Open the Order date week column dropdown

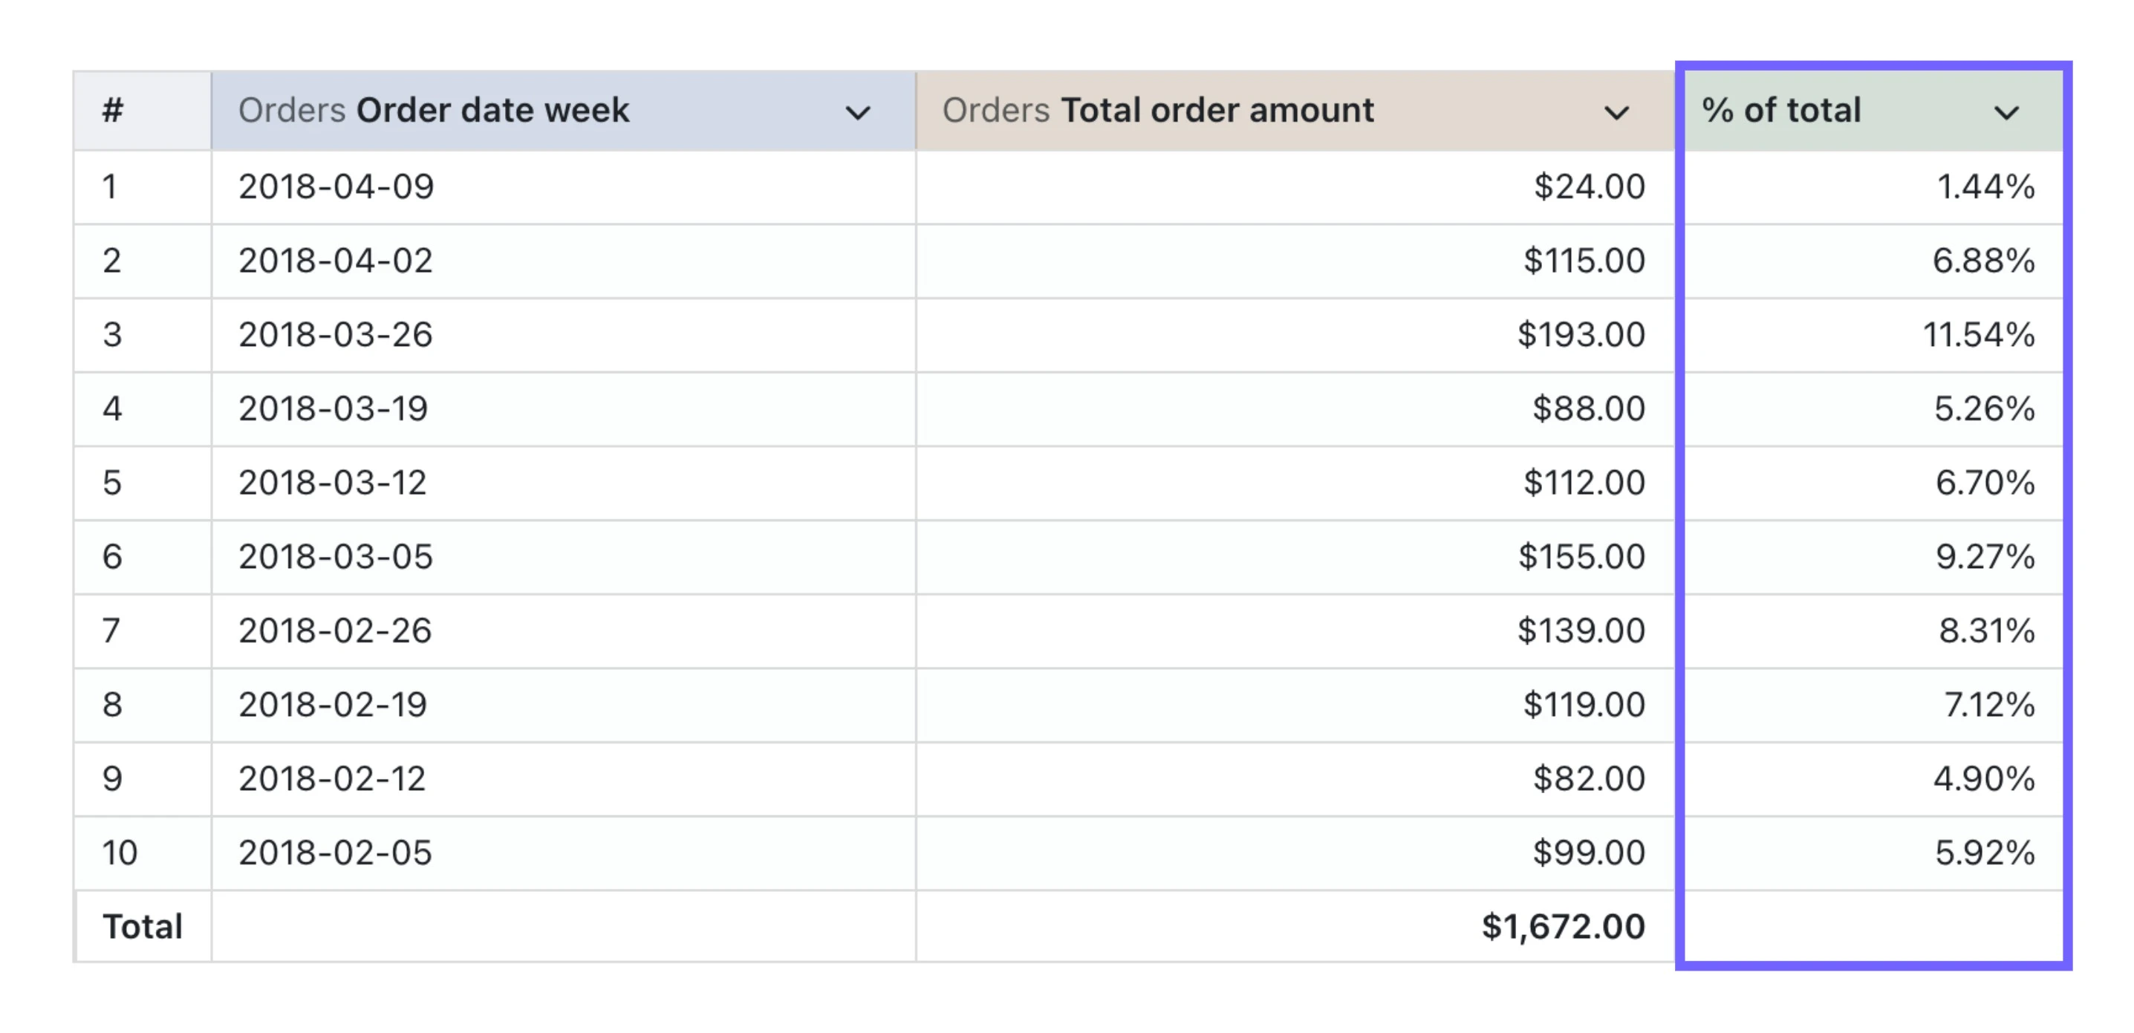(x=857, y=113)
